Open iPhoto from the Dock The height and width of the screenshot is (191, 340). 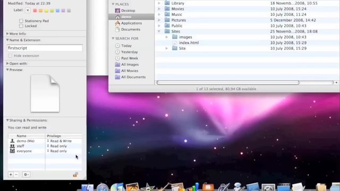132,187
